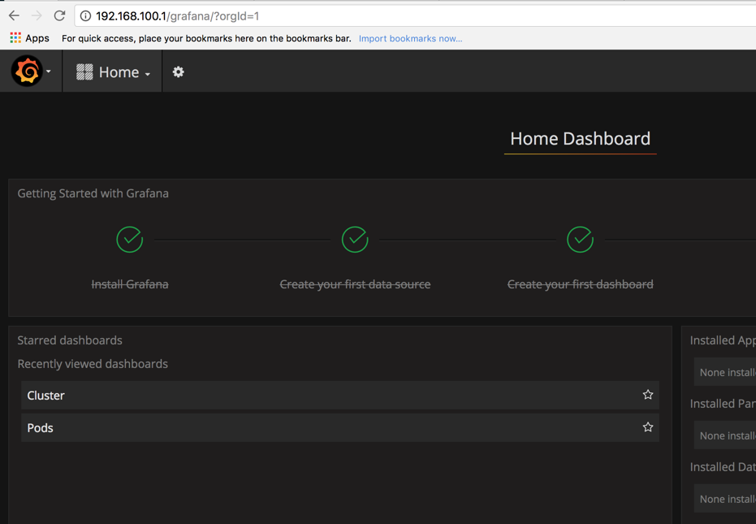Open Create your first dashboard step
This screenshot has width=756, height=524.
[x=580, y=284]
